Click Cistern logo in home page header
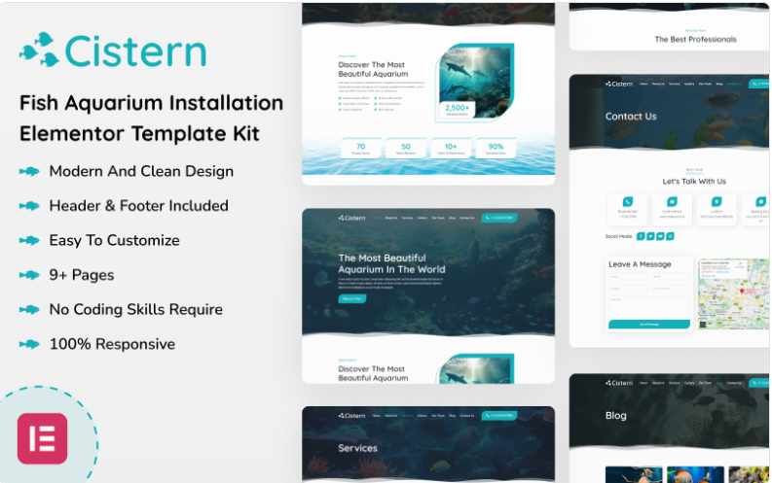Screen dimensions: 772x483 [352, 218]
